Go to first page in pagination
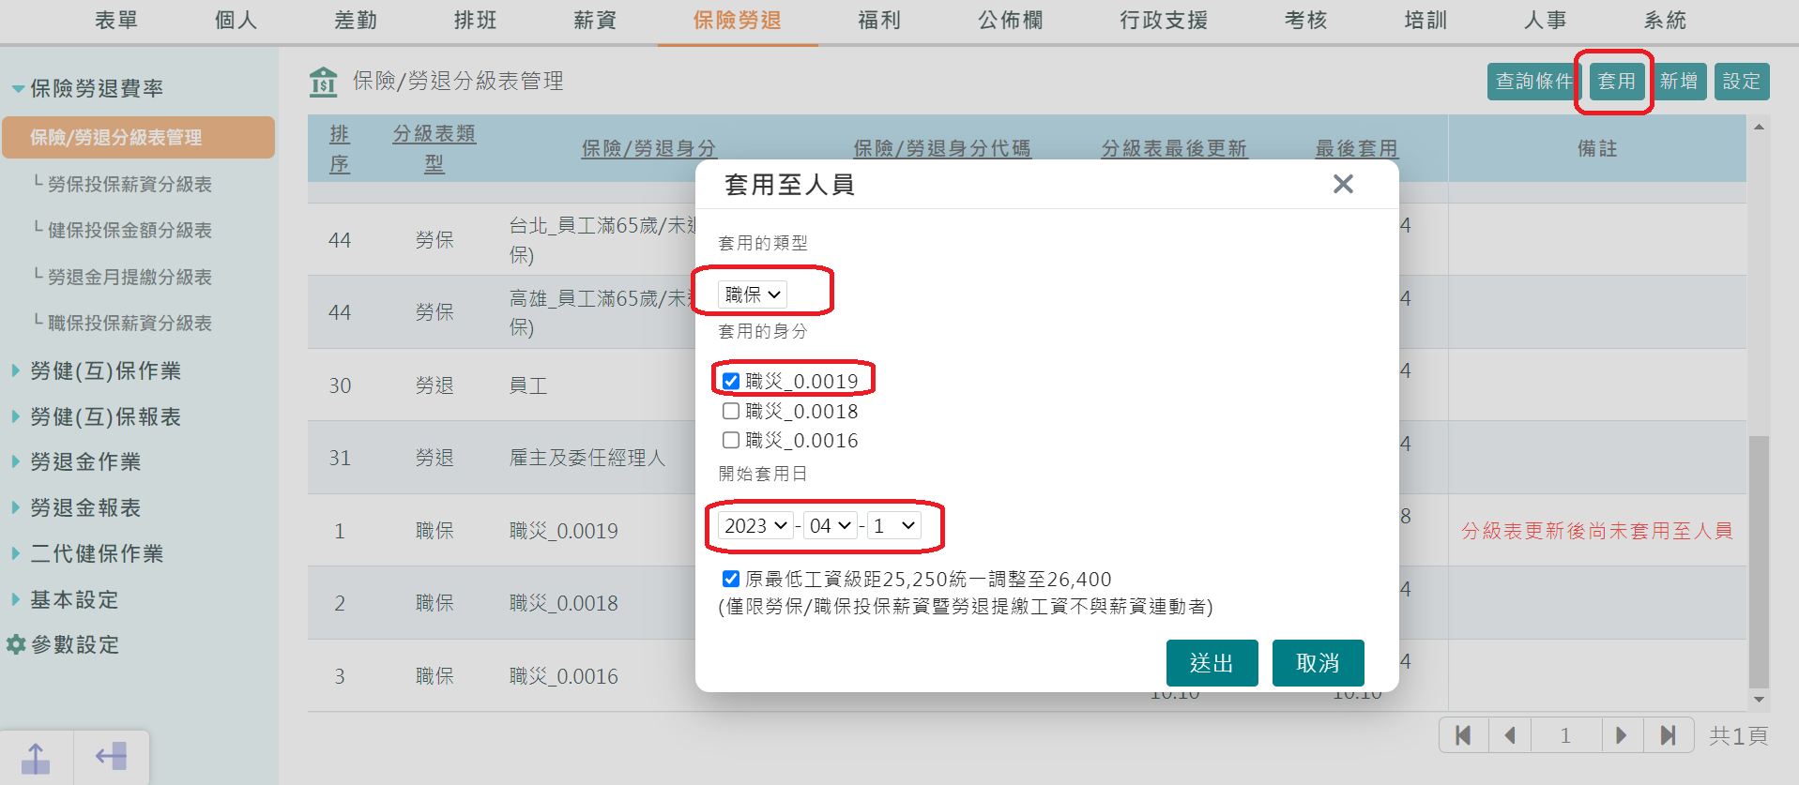Screen dimensions: 1799x785 point(1464,735)
